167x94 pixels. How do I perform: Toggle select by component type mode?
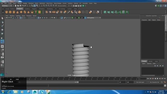click(37, 6)
